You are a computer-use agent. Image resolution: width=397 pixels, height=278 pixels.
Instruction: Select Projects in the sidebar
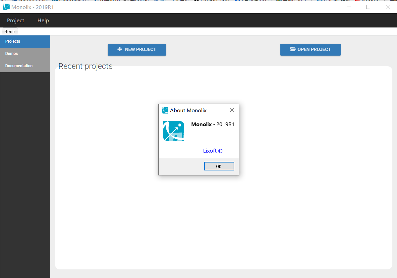(25, 41)
